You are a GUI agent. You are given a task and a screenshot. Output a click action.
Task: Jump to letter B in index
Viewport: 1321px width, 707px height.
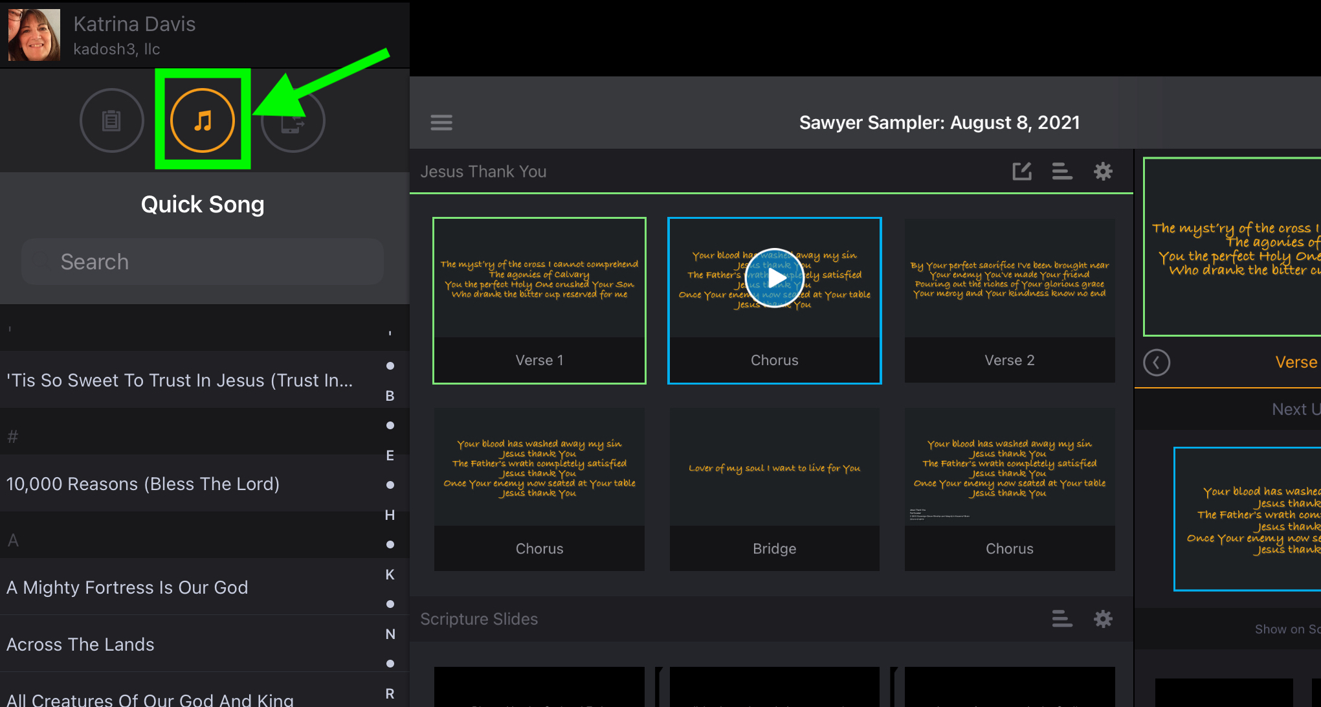[390, 396]
